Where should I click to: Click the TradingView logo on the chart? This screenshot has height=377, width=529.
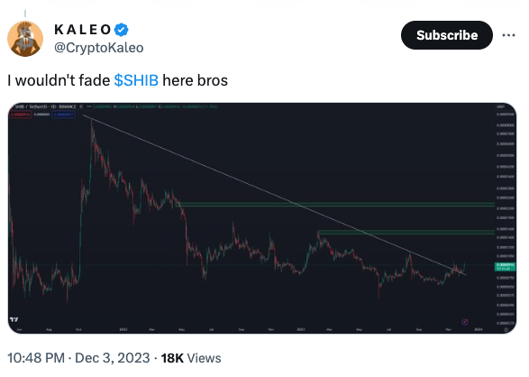[x=14, y=319]
